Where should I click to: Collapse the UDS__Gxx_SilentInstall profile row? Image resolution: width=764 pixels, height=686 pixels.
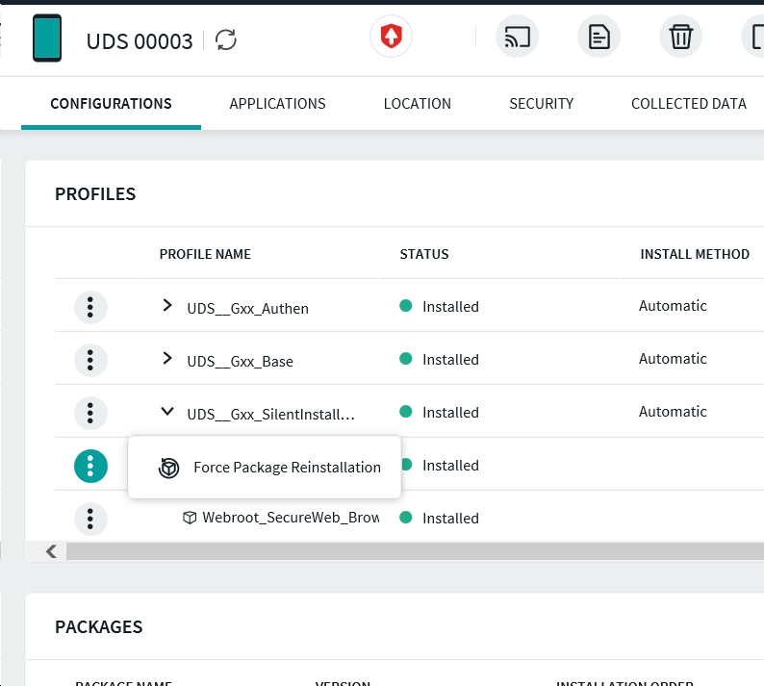(x=168, y=412)
